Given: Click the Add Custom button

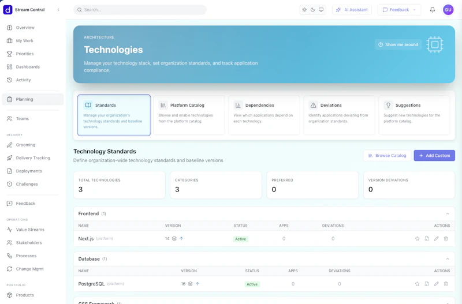Looking at the screenshot, I should pos(434,156).
